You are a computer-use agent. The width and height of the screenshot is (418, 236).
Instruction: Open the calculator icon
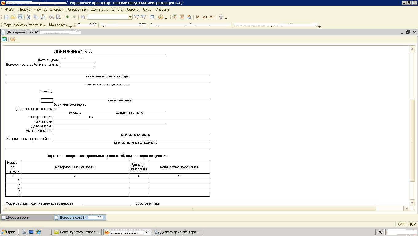[x=175, y=17]
